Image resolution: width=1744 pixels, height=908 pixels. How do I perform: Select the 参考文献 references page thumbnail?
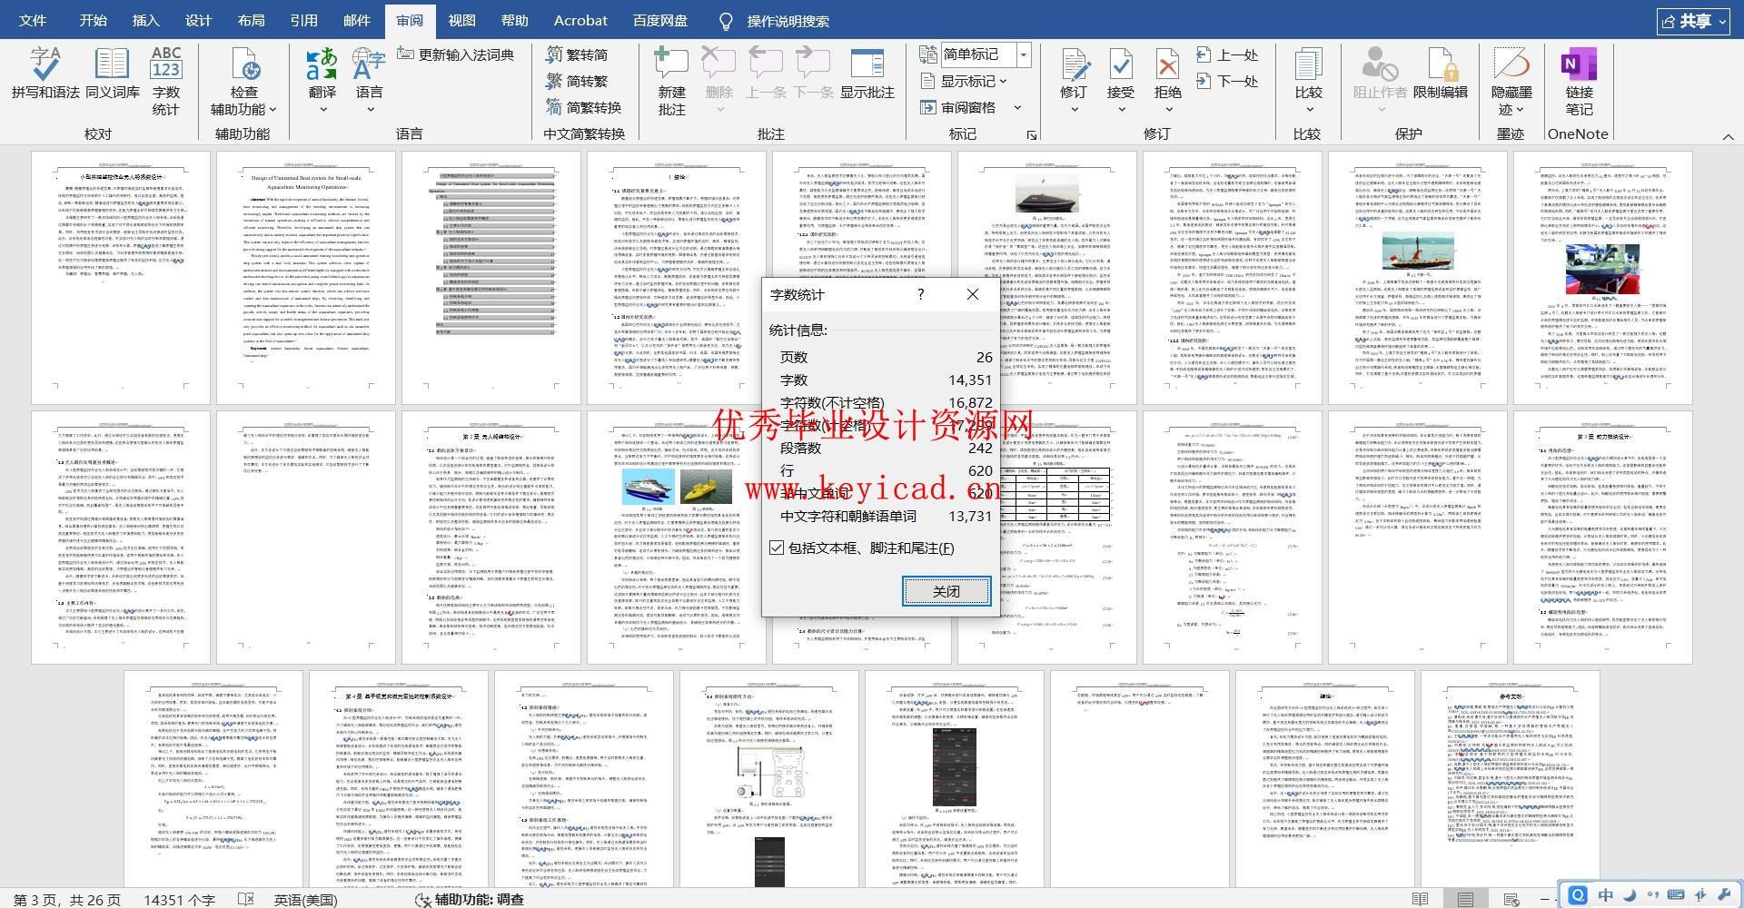tap(1510, 779)
